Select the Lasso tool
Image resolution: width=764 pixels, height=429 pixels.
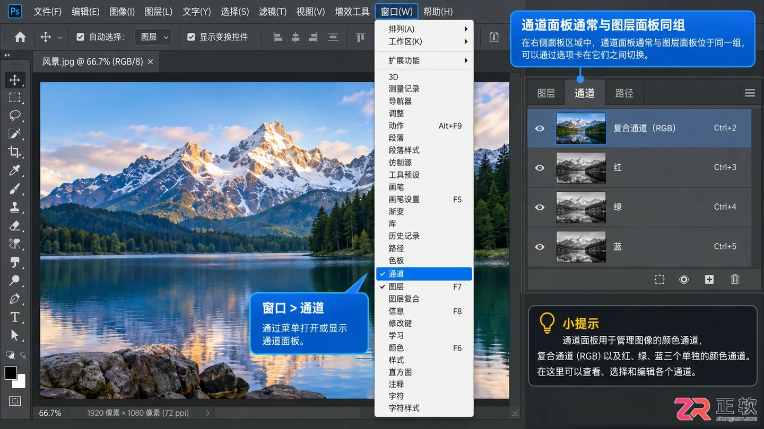point(14,115)
